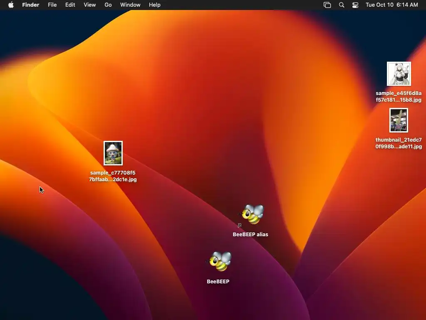Open the Help menu
Image resolution: width=426 pixels, height=320 pixels.
(x=155, y=5)
